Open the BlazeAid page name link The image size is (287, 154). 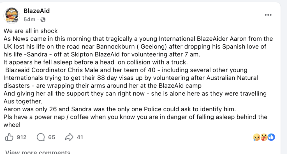click(x=37, y=11)
